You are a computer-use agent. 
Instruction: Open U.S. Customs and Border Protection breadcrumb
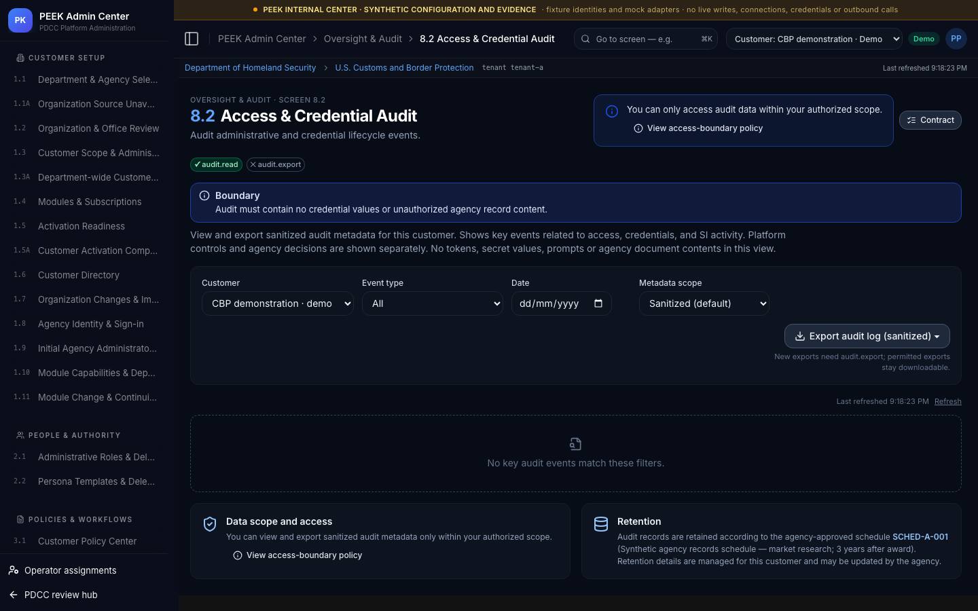404,68
